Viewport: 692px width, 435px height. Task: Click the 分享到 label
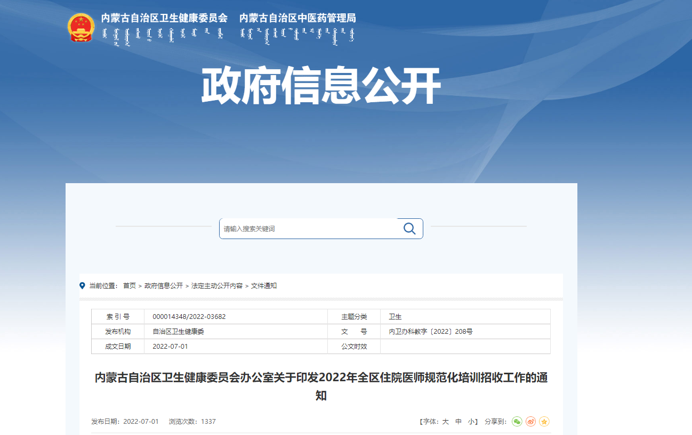[496, 422]
